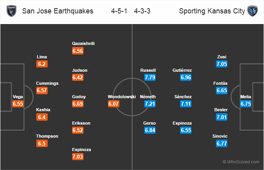Click the 4-3-3 formation label
Image resolution: width=264 pixels, height=170 pixels.
click(142, 11)
